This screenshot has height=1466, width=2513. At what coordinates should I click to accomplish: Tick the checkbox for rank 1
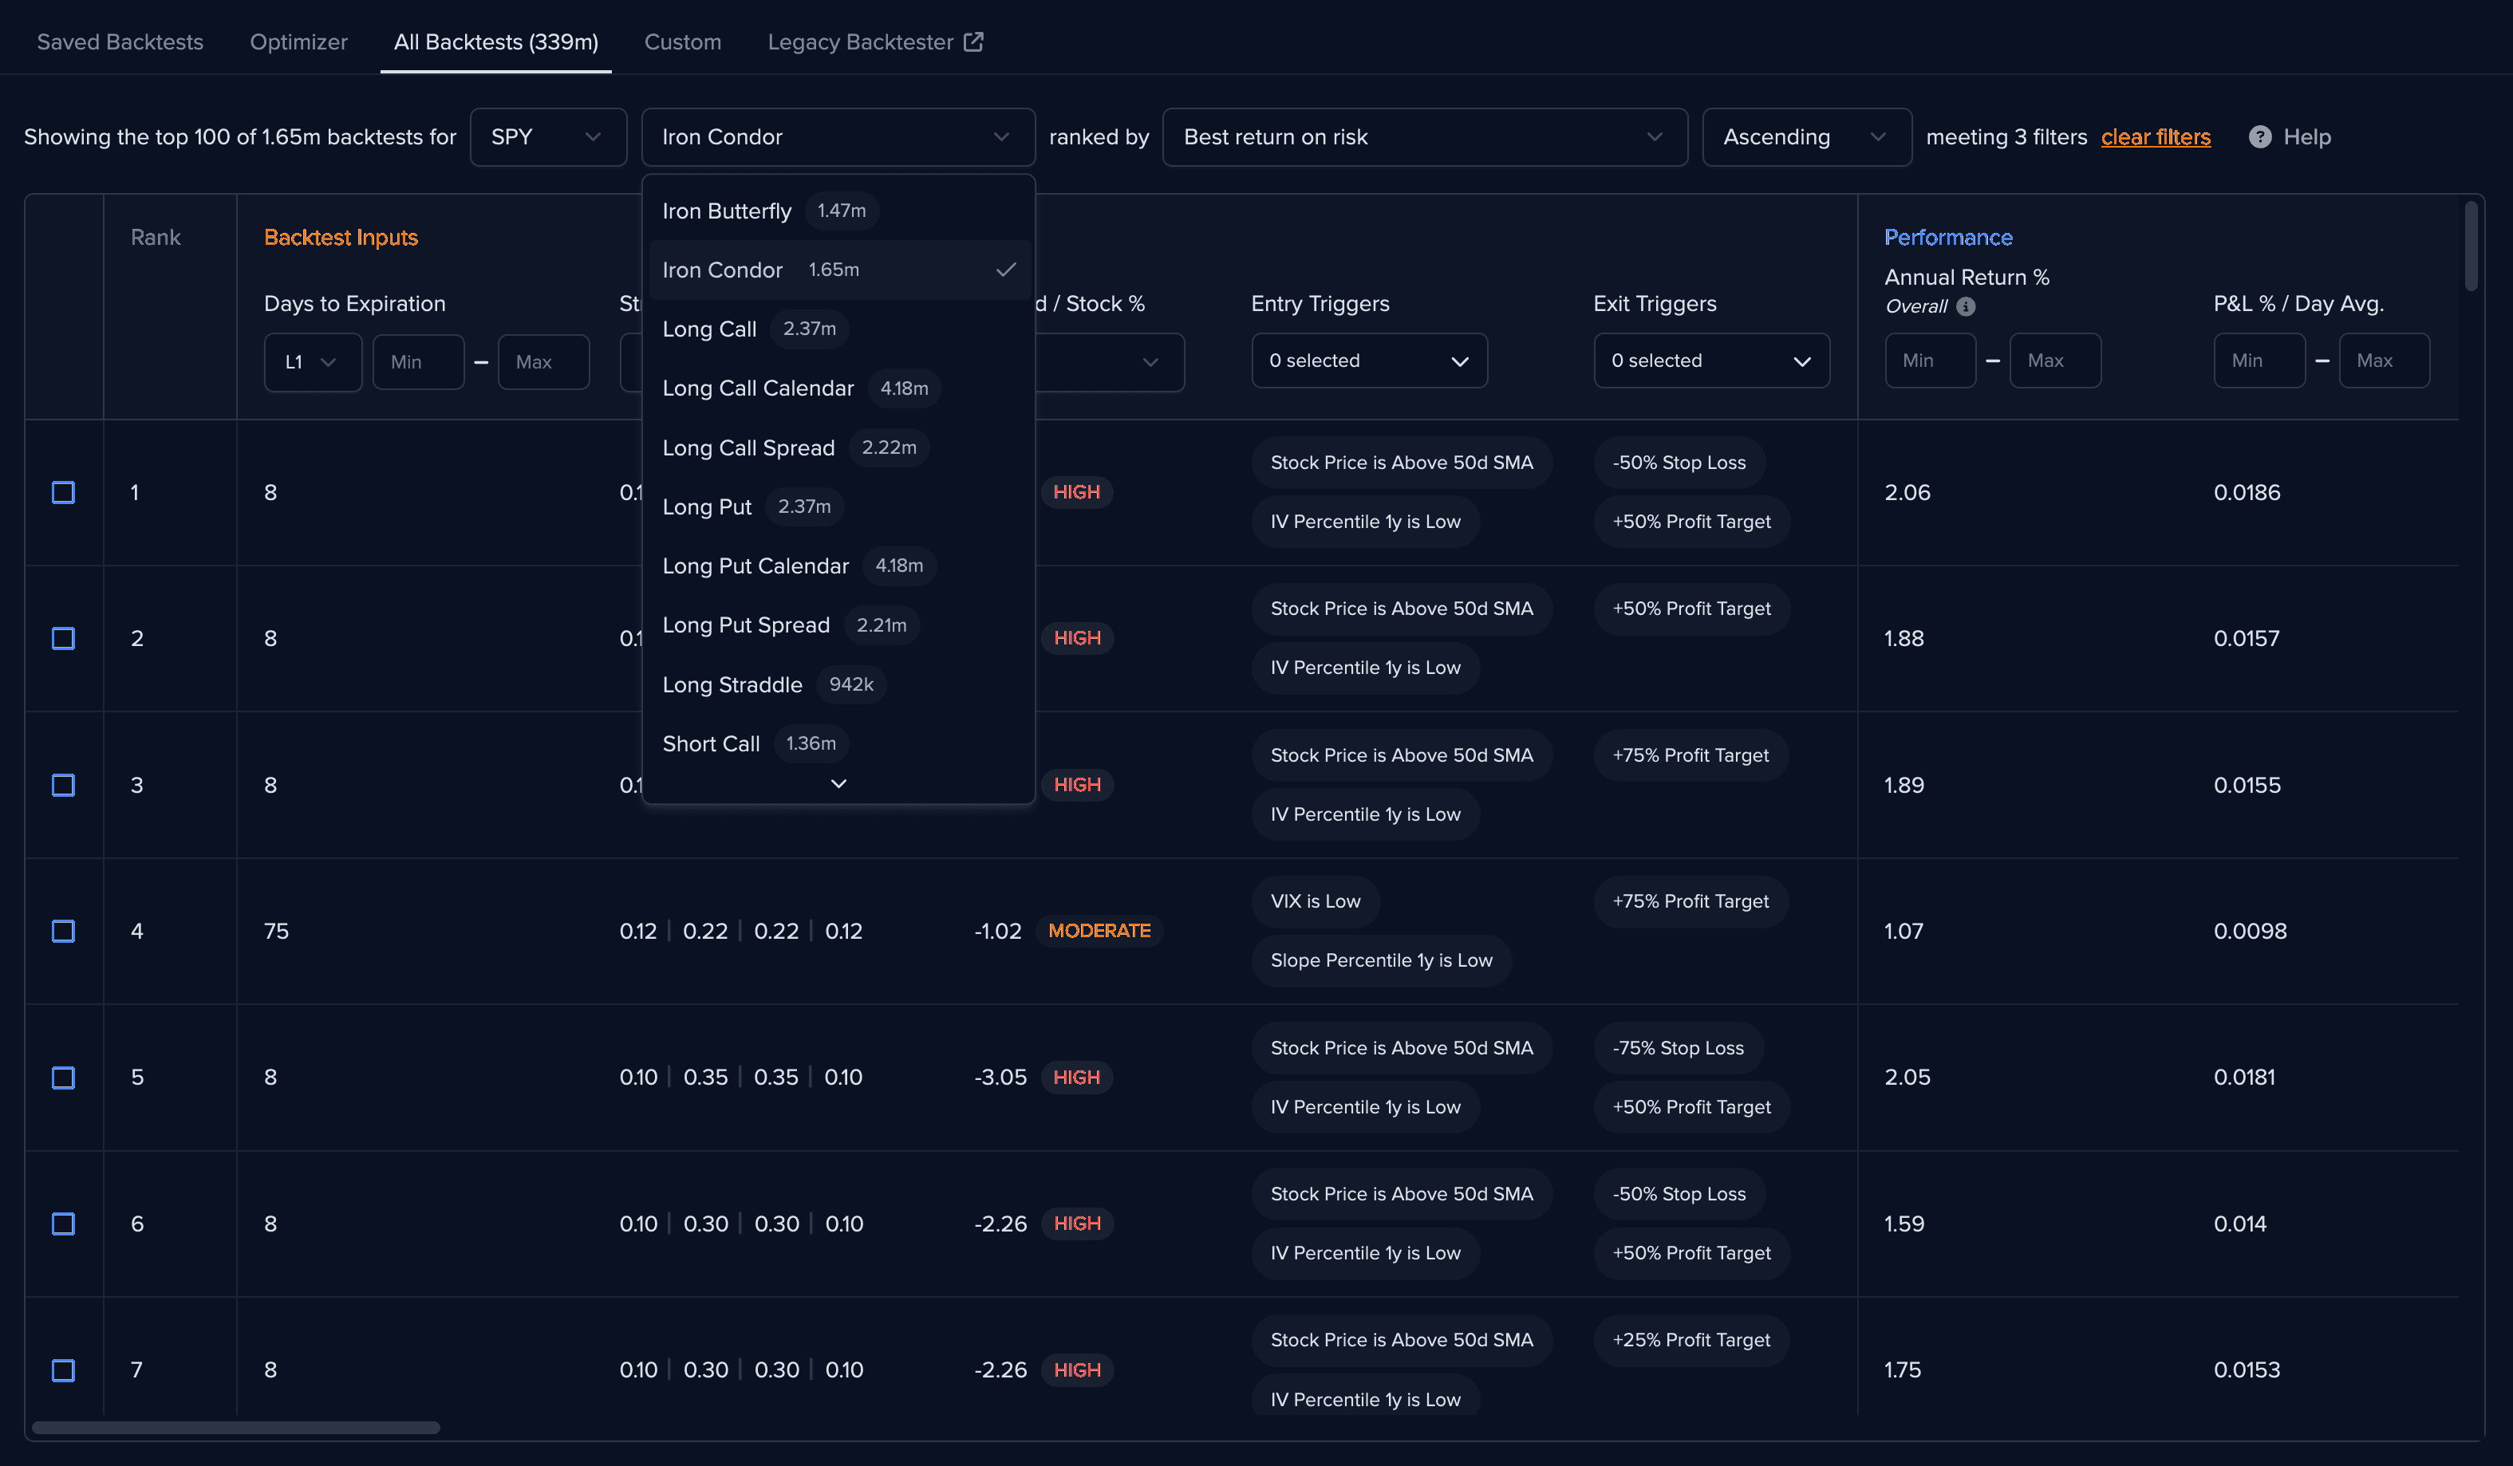coord(63,491)
